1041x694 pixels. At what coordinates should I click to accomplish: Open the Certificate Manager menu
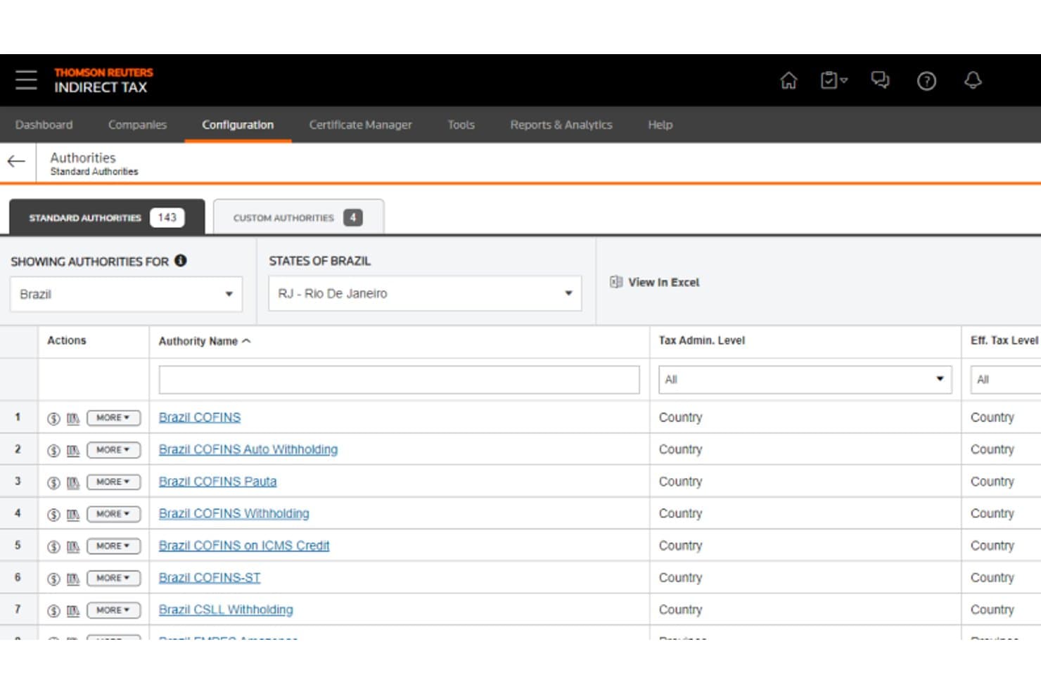[x=361, y=124]
